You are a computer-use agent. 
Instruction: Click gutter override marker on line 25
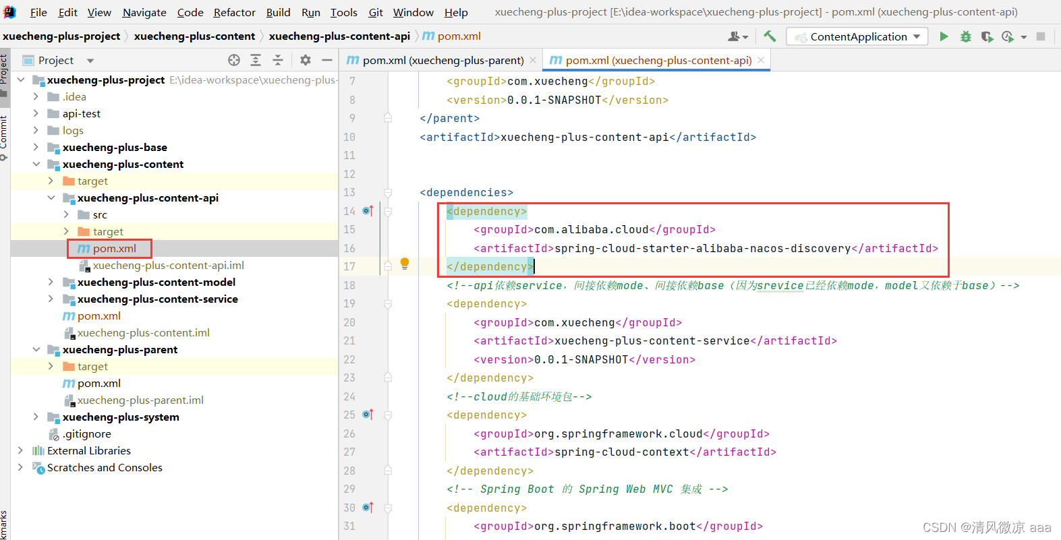(368, 415)
